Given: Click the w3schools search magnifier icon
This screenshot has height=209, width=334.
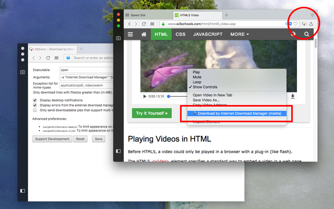Looking at the screenshot, I should tap(306, 34).
